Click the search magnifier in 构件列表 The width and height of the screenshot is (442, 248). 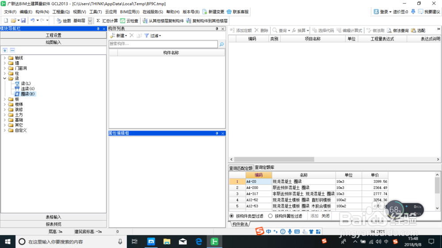[x=221, y=44]
